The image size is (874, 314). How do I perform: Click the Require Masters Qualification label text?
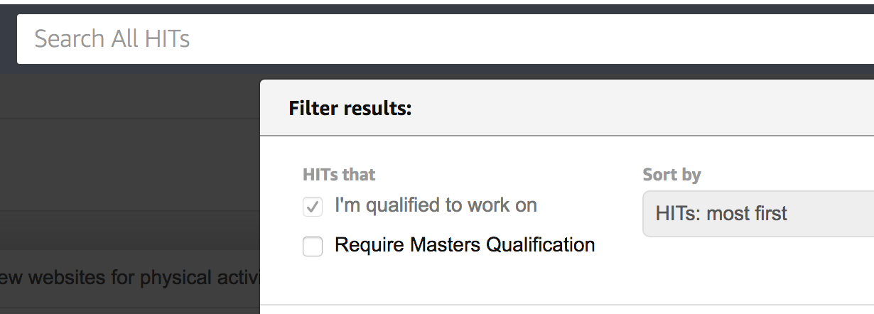(x=465, y=246)
